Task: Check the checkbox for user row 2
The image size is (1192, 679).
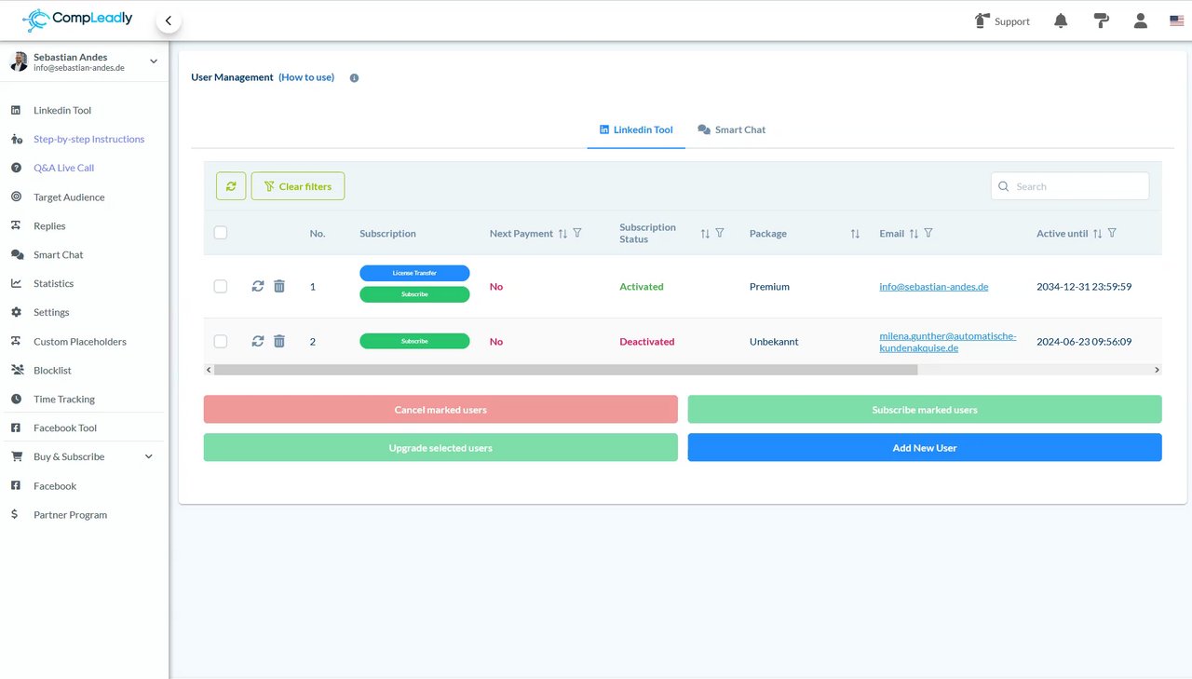Action: [x=221, y=342]
